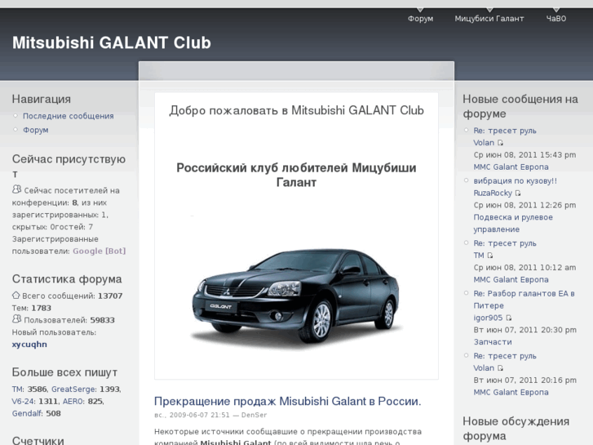
Task: Click post icon next to Volan dated 20:16
Action: click(x=500, y=368)
